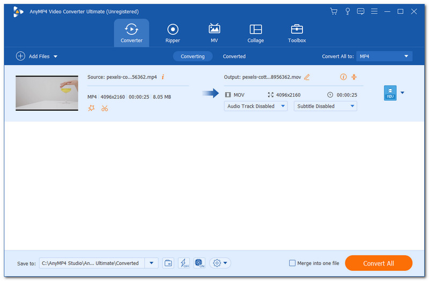
Task: Click the MOV output format icon
Action: (389, 93)
